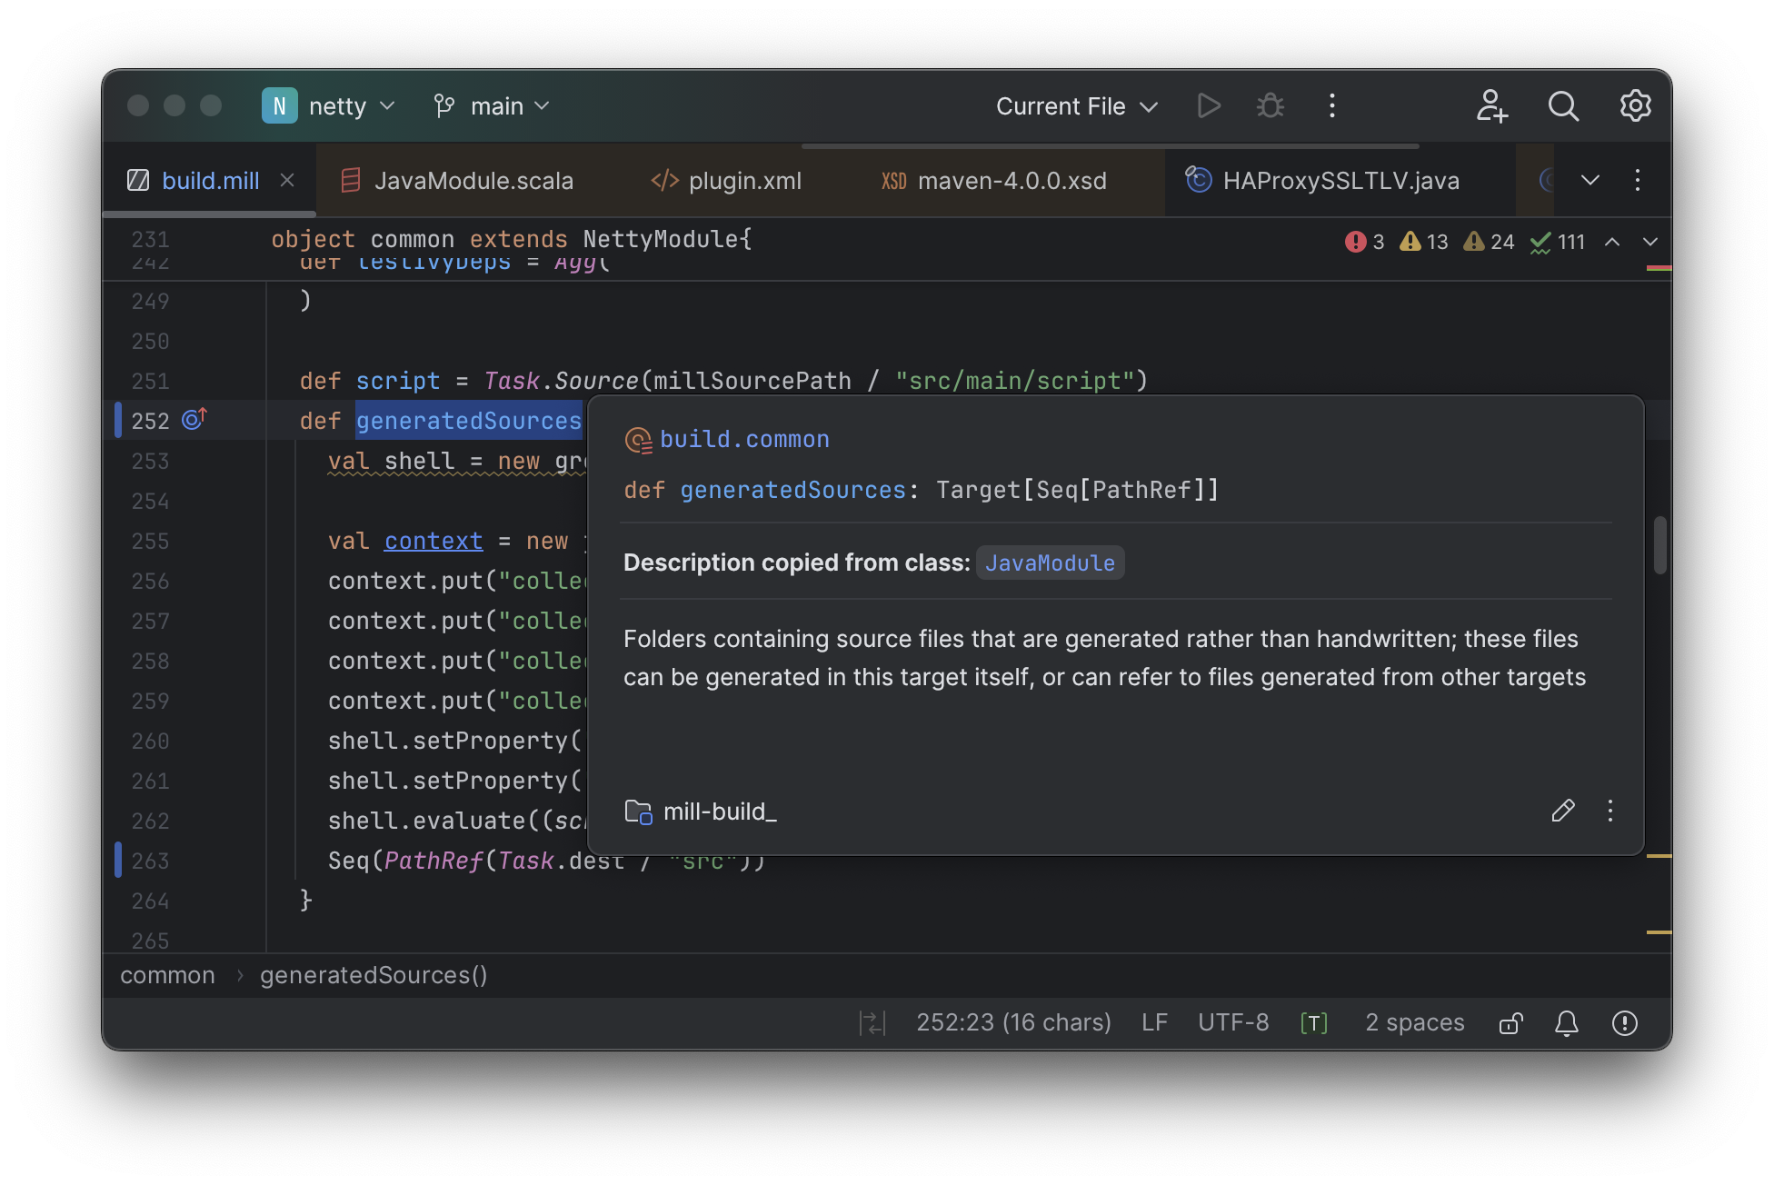
Task: Open the Current File run configuration dropdown
Action: (x=1076, y=105)
